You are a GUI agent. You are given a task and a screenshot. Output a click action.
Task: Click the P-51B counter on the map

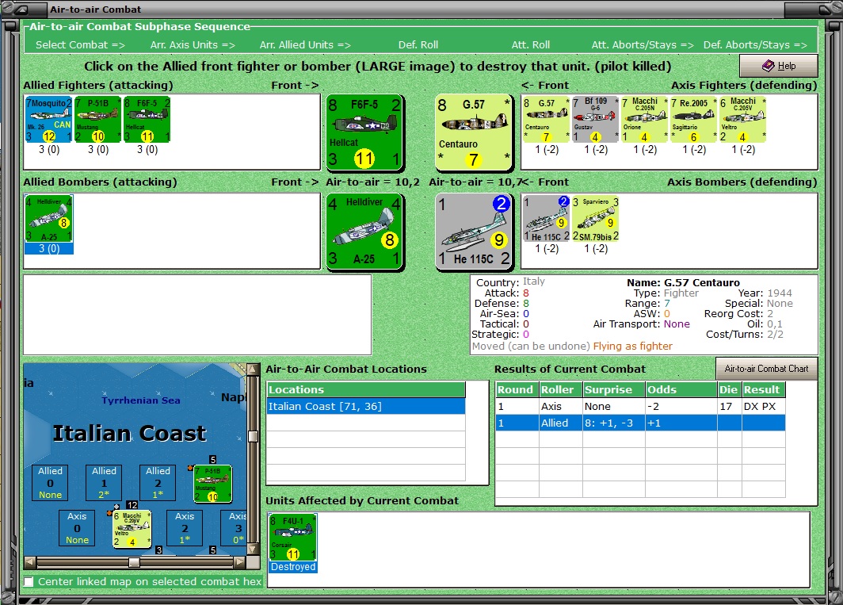213,484
